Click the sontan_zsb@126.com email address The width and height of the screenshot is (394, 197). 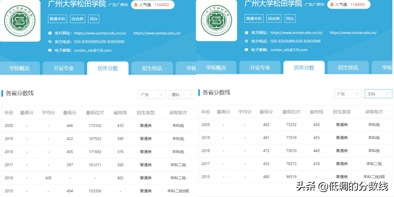(93, 50)
